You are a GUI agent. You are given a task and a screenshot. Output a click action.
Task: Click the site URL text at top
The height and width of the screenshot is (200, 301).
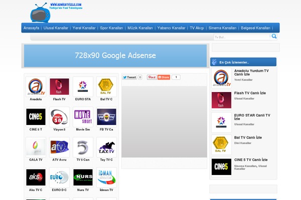point(66,4)
